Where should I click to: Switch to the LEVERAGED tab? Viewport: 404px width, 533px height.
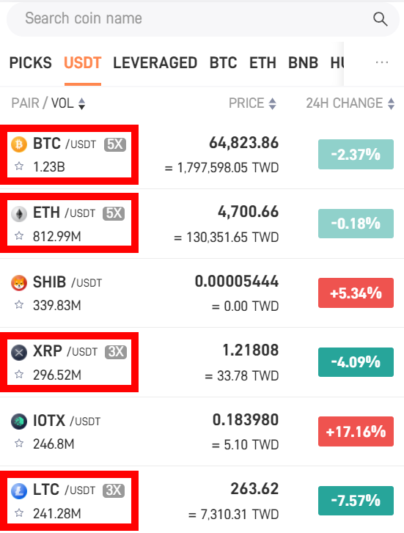click(x=155, y=63)
